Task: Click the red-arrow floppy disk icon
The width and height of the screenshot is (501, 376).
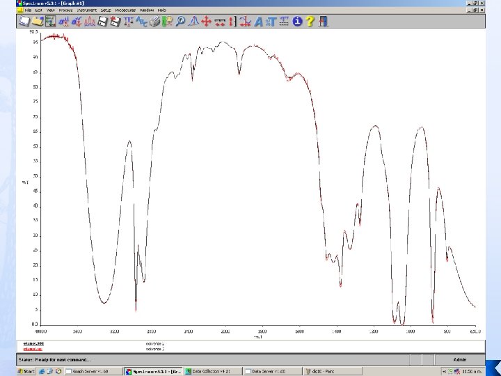Action: (x=116, y=22)
